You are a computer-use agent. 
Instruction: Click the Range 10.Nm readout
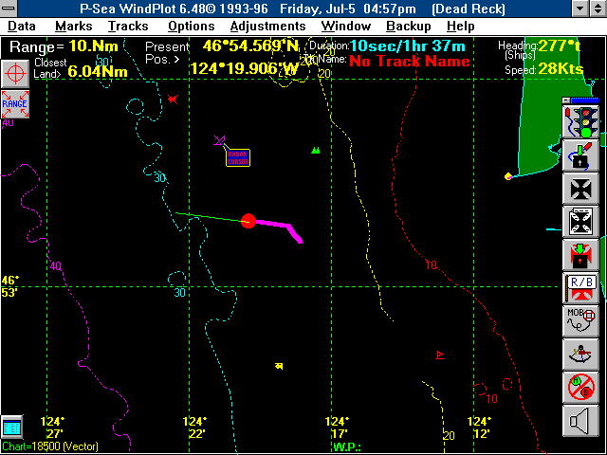(x=64, y=46)
